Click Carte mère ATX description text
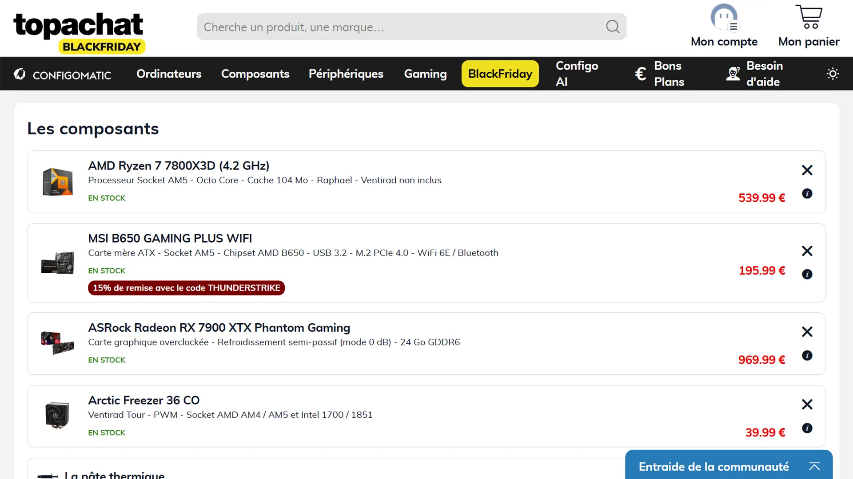This screenshot has height=479, width=853. coord(293,253)
